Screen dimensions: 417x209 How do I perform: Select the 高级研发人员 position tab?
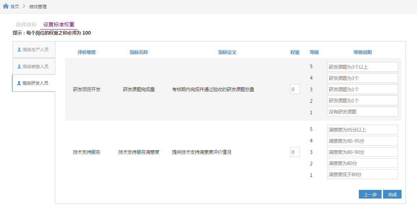(34, 83)
